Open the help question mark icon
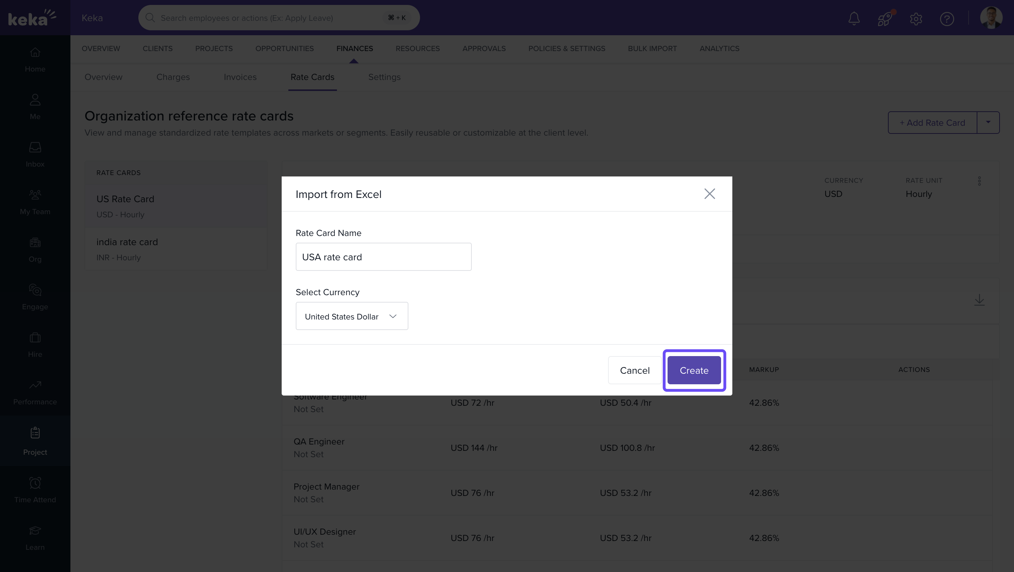 [x=947, y=19]
